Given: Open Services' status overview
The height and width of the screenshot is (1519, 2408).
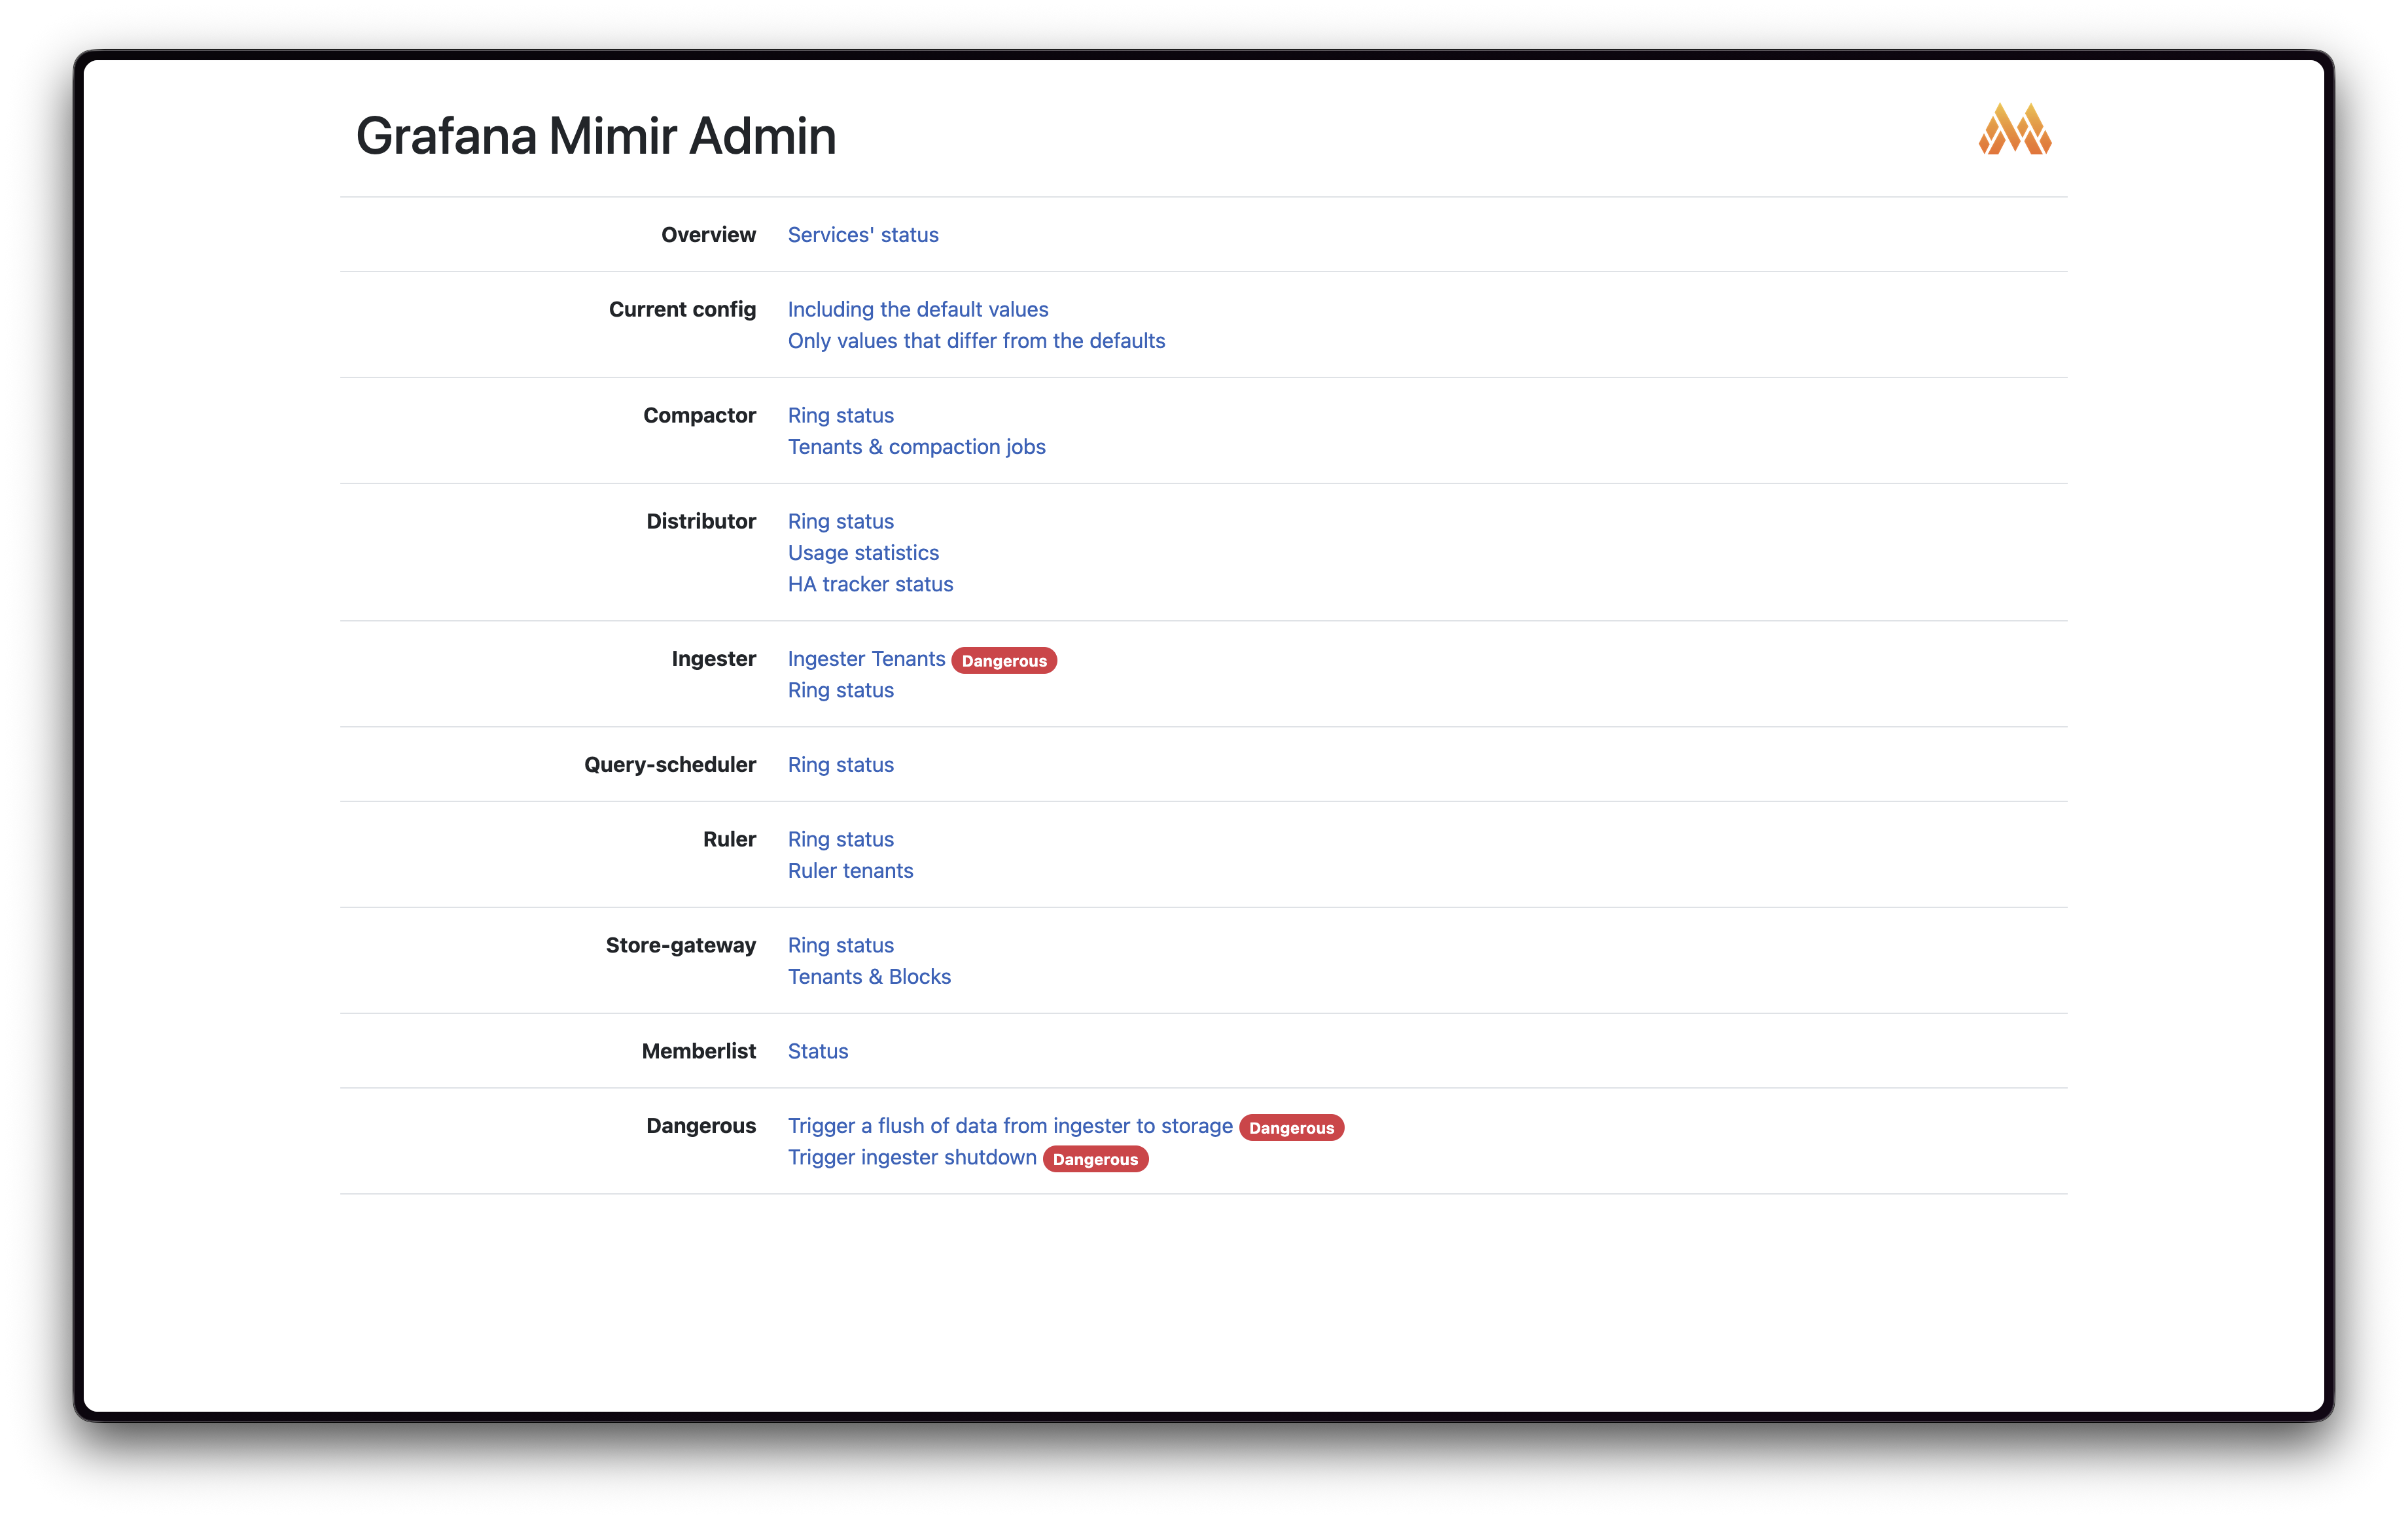Looking at the screenshot, I should click(x=863, y=234).
